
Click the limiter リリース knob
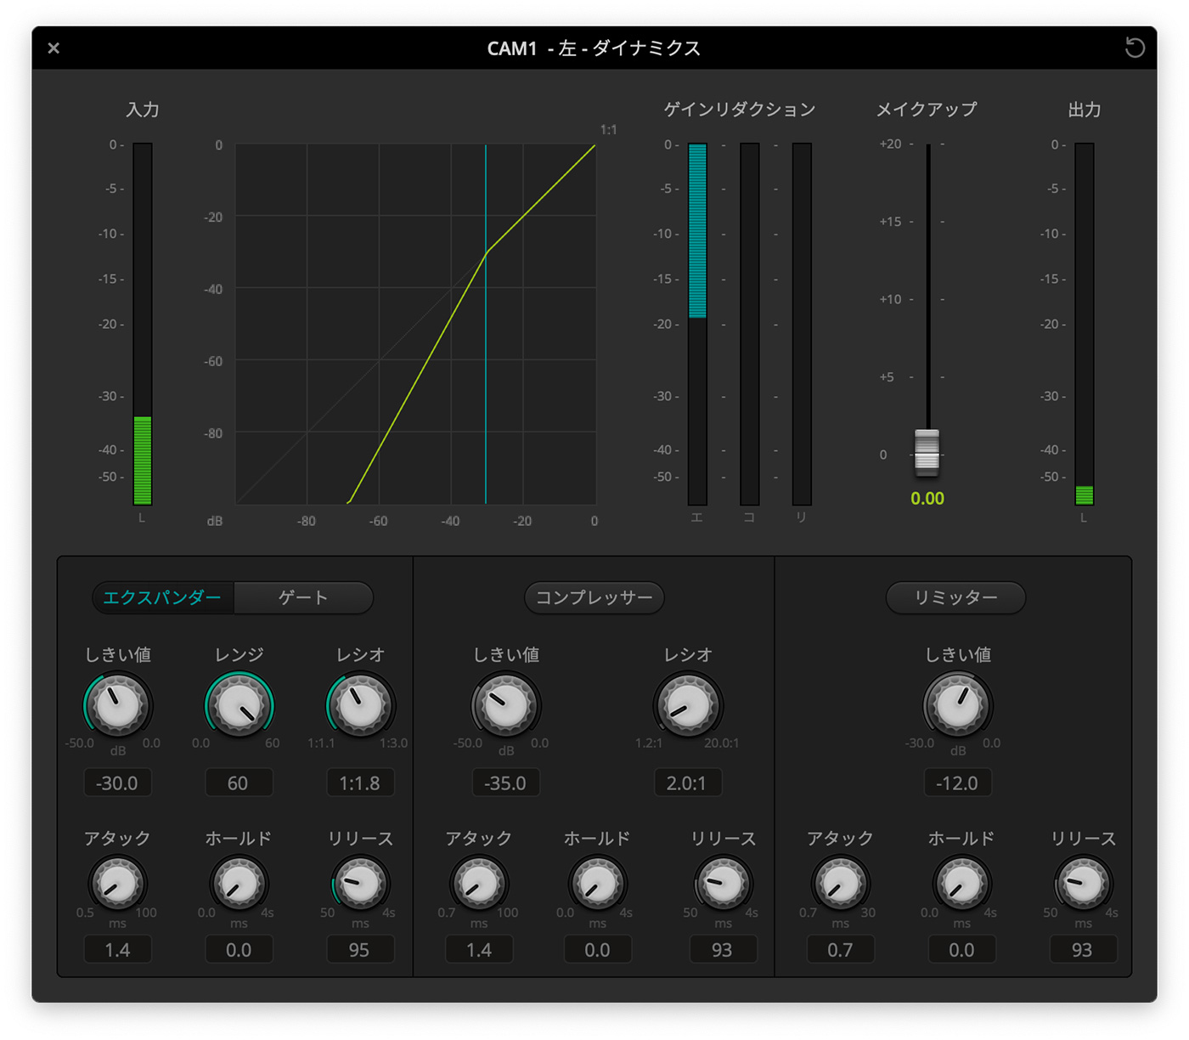(1083, 884)
